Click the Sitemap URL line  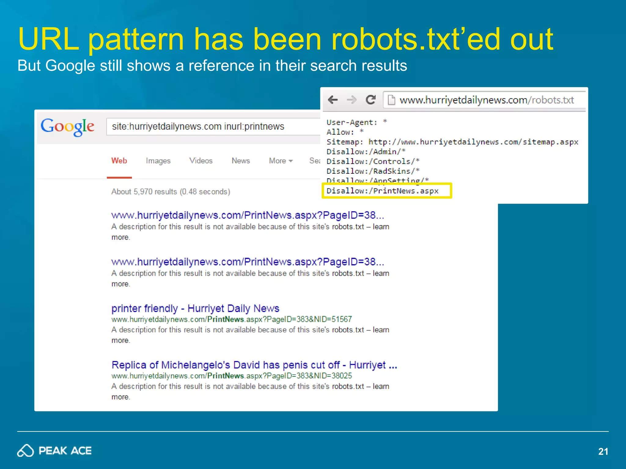[x=452, y=142]
